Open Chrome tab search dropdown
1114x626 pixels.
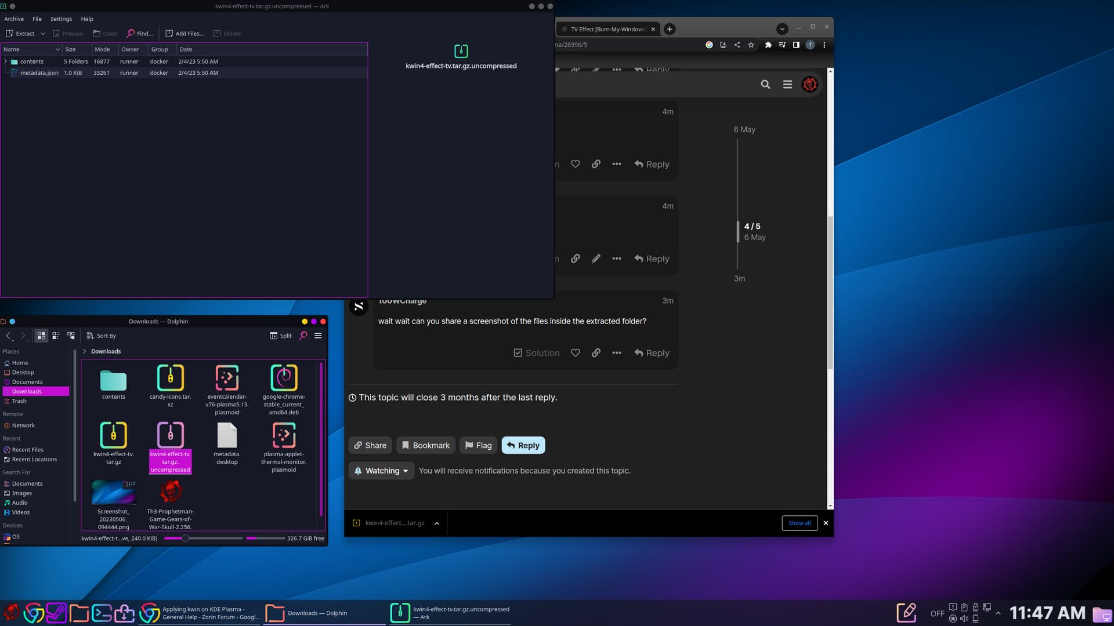click(x=782, y=29)
